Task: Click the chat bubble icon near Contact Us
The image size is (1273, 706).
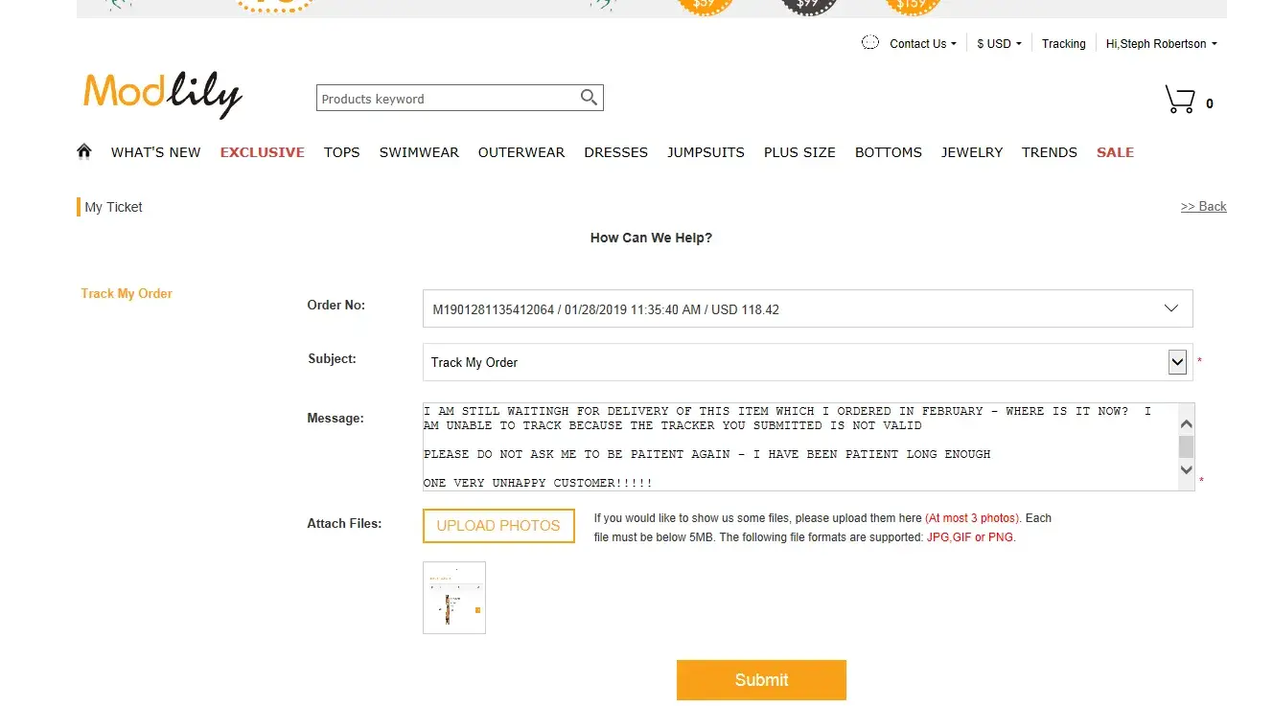Action: tap(870, 43)
